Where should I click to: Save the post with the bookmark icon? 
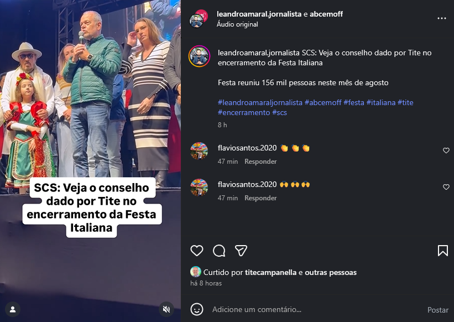click(x=443, y=251)
